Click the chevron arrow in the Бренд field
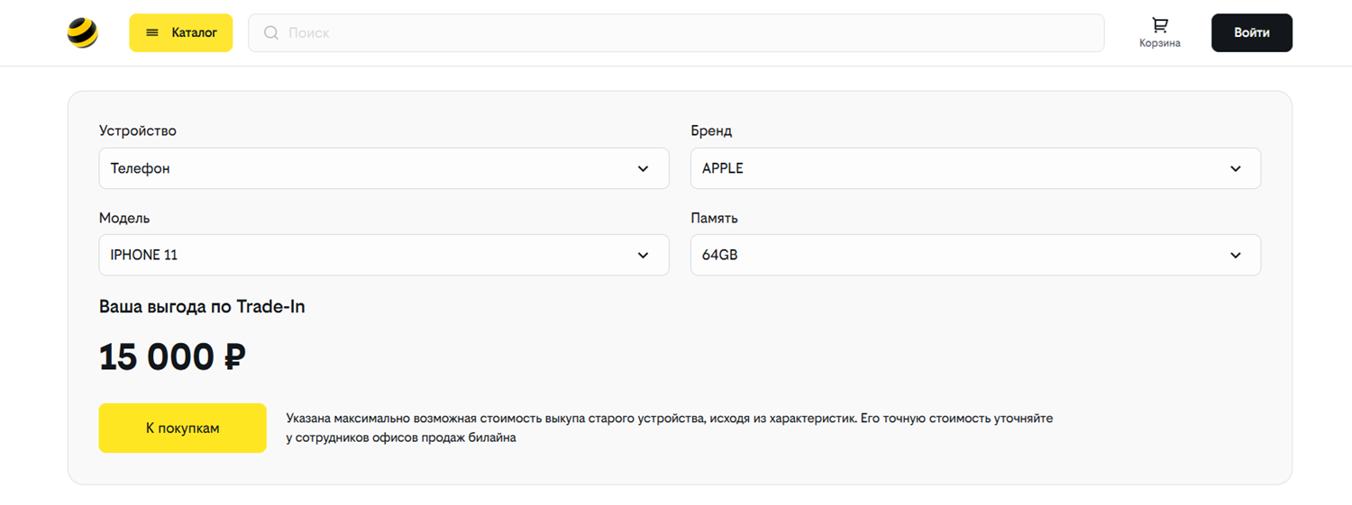Screen dimensions: 1352x505 1235,168
